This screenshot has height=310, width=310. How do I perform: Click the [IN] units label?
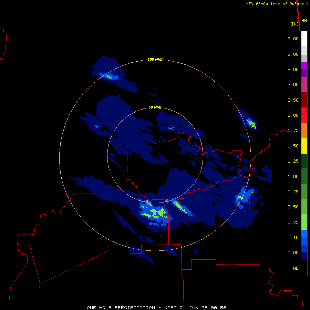294,24
